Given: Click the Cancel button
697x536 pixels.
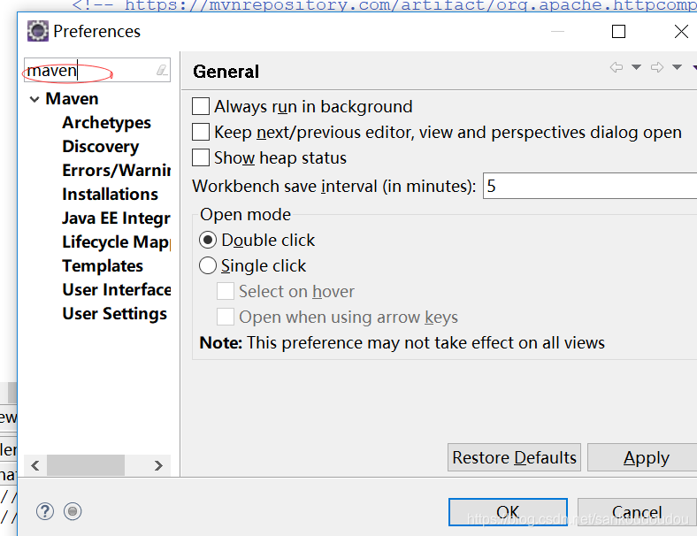Looking at the screenshot, I should click(x=637, y=512).
